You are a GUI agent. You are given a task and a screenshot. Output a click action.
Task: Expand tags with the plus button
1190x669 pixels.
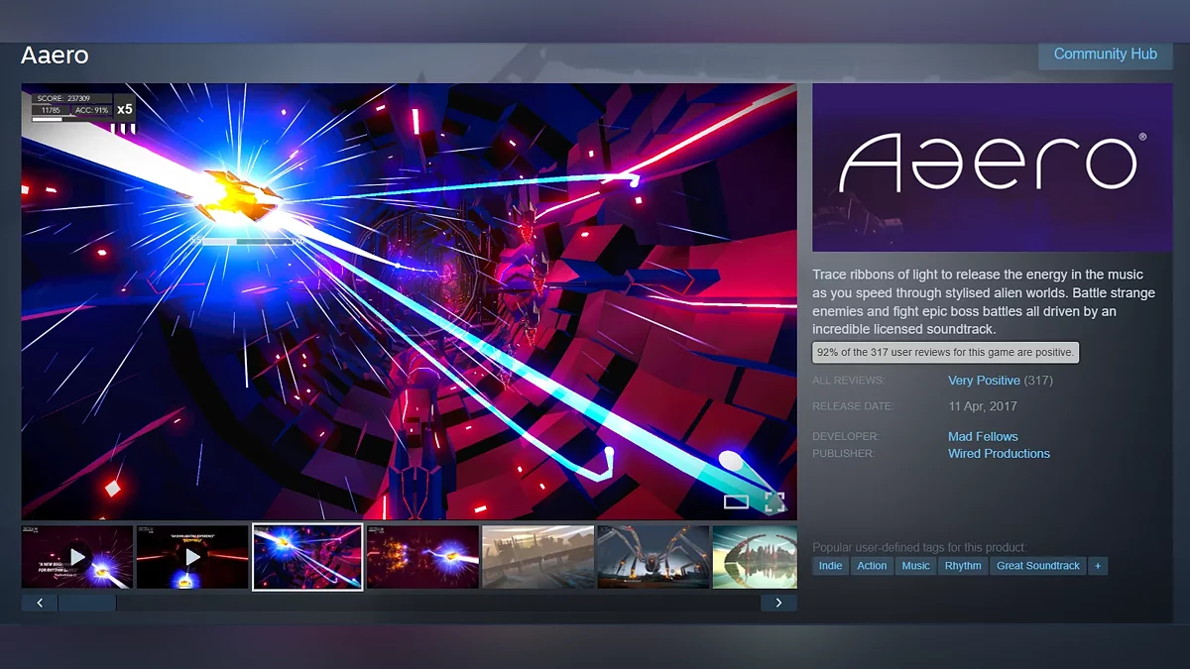pos(1097,566)
